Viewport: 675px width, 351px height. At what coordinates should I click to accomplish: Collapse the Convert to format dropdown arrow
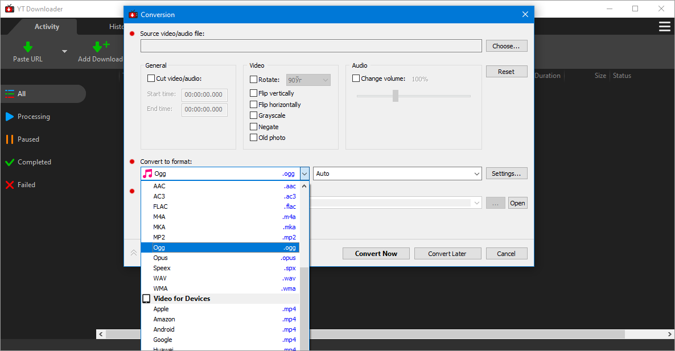click(x=304, y=174)
